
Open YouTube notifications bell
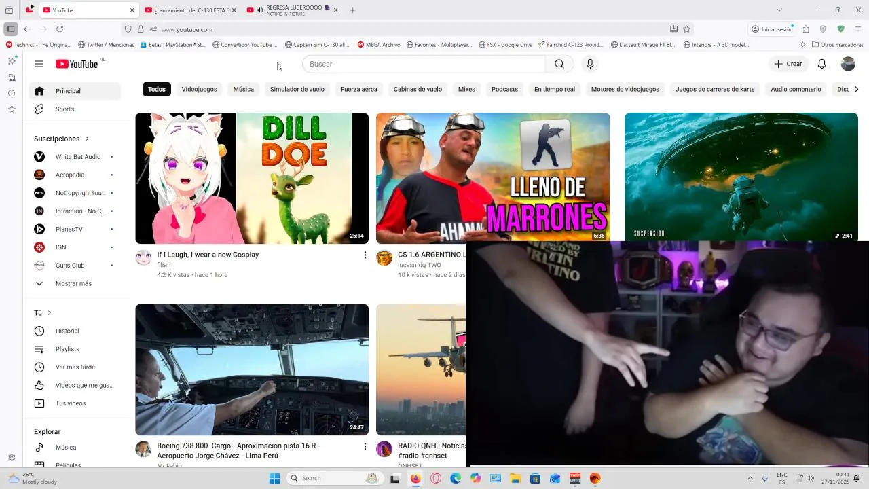[821, 64]
